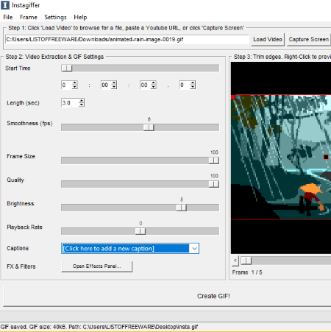Click the frame scrollbar thumb
The width and height of the screenshot is (331, 332).
coord(246,261)
